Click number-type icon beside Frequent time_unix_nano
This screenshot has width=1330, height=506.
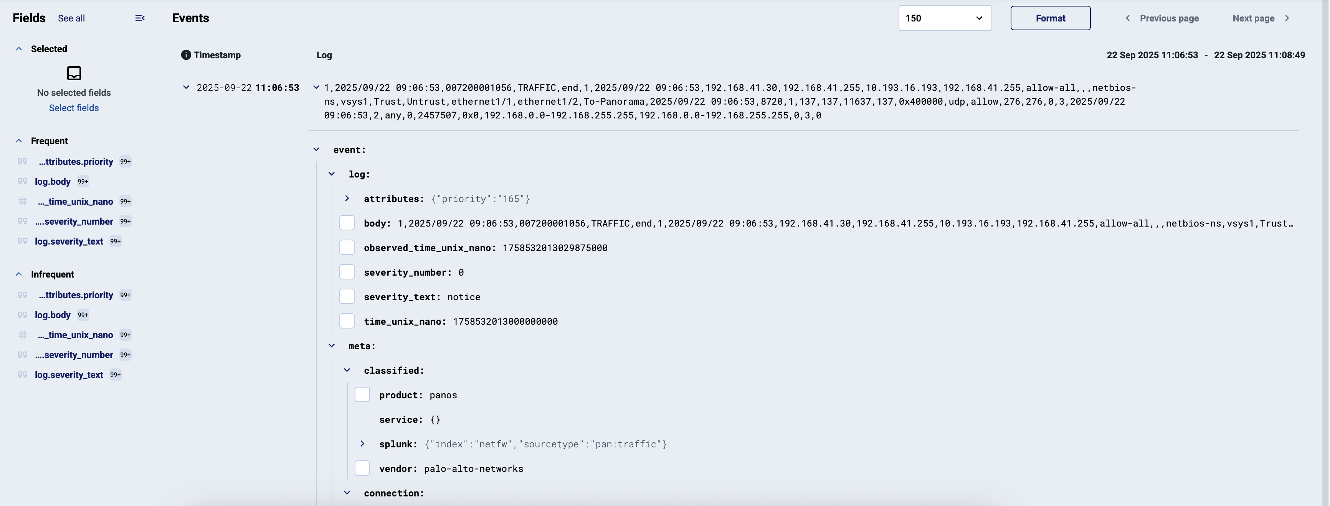pyautogui.click(x=23, y=202)
